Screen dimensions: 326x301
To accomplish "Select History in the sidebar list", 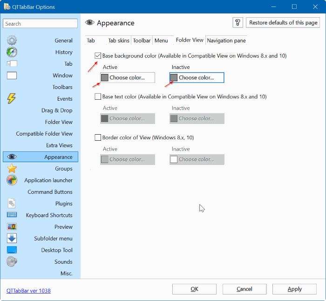I will click(64, 52).
